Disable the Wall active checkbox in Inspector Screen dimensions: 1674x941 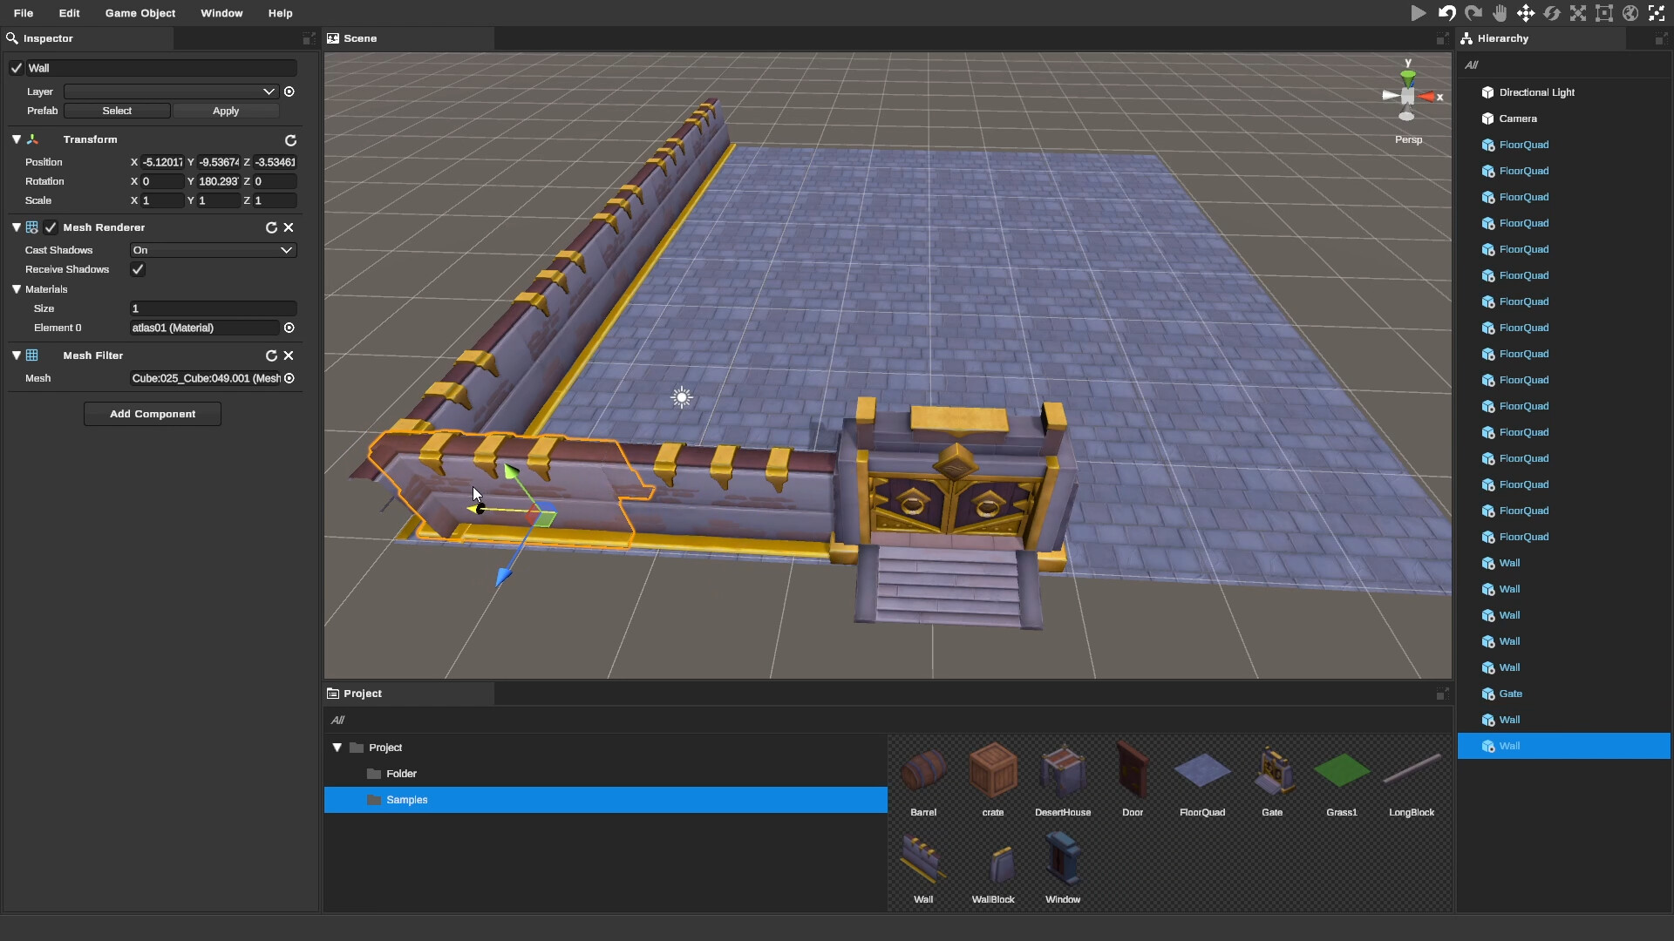tap(16, 67)
